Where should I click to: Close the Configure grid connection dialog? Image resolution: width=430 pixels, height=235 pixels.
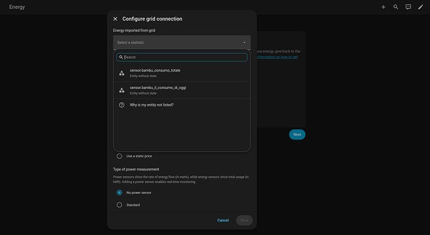click(115, 19)
